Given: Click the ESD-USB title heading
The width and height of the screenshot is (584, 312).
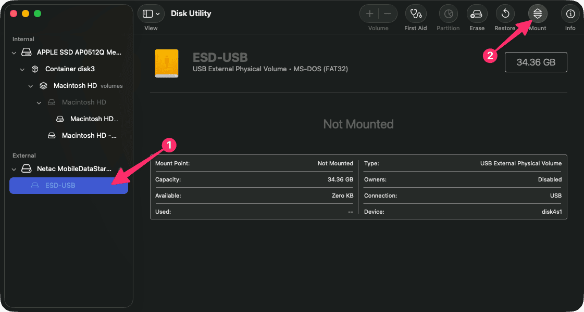Looking at the screenshot, I should (x=220, y=57).
